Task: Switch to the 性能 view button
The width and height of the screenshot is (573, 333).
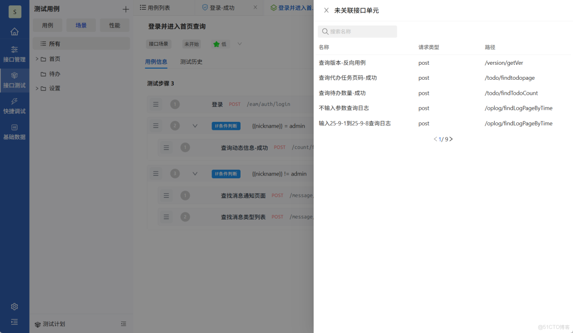Action: tap(115, 25)
